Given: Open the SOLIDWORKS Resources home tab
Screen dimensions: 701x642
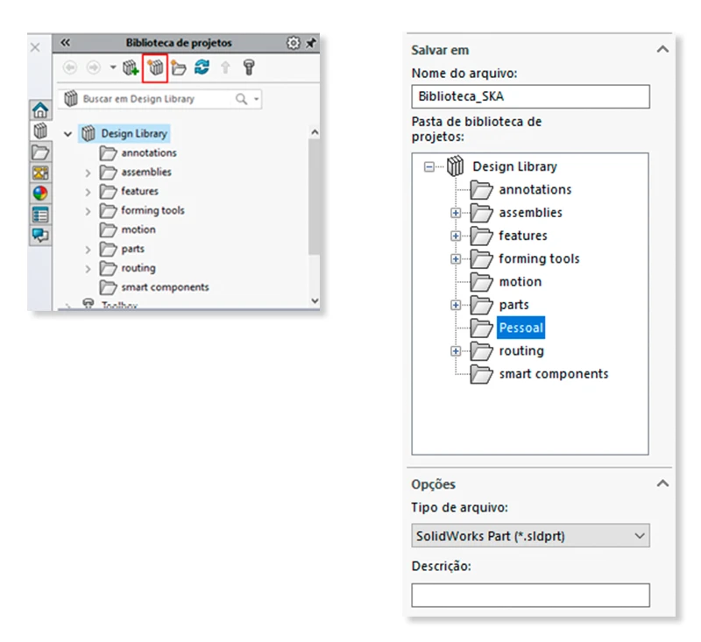Looking at the screenshot, I should tap(40, 109).
